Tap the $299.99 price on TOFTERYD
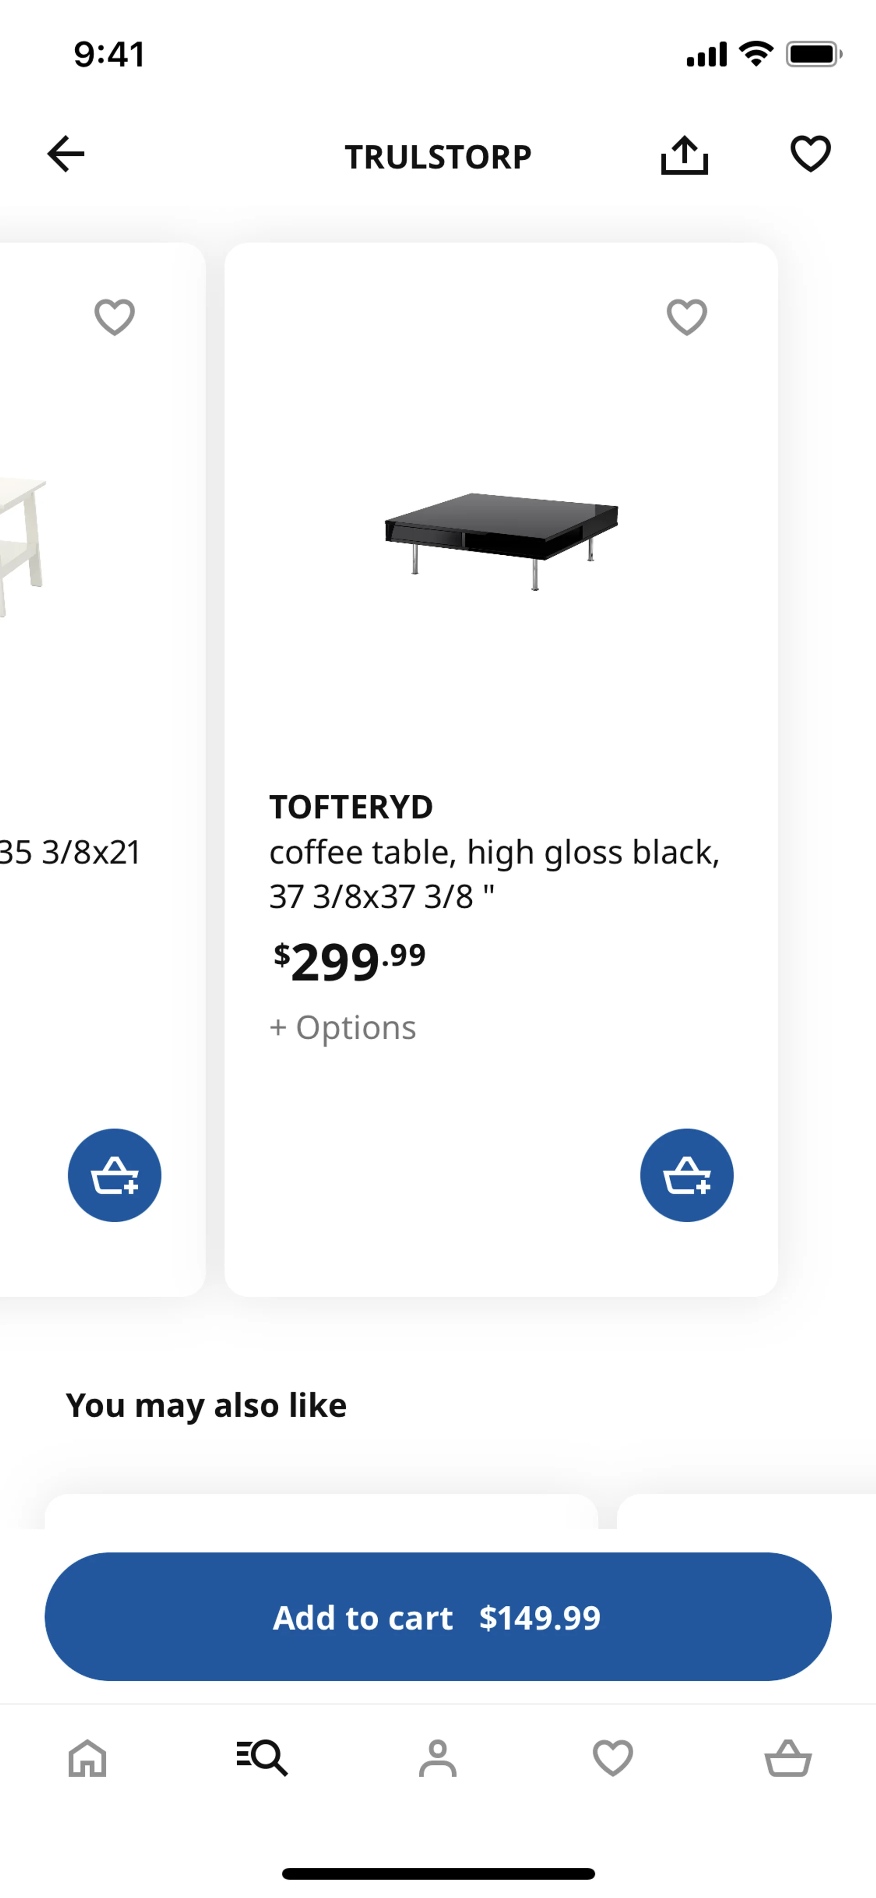876x1898 pixels. tap(349, 962)
